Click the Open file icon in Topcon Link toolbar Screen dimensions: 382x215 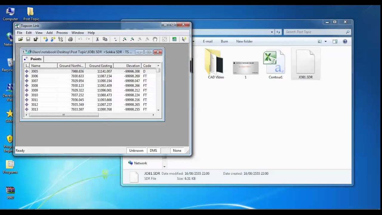coord(21,39)
